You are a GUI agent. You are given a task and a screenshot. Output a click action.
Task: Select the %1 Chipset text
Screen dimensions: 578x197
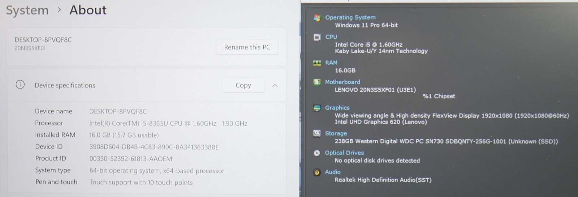coord(439,96)
